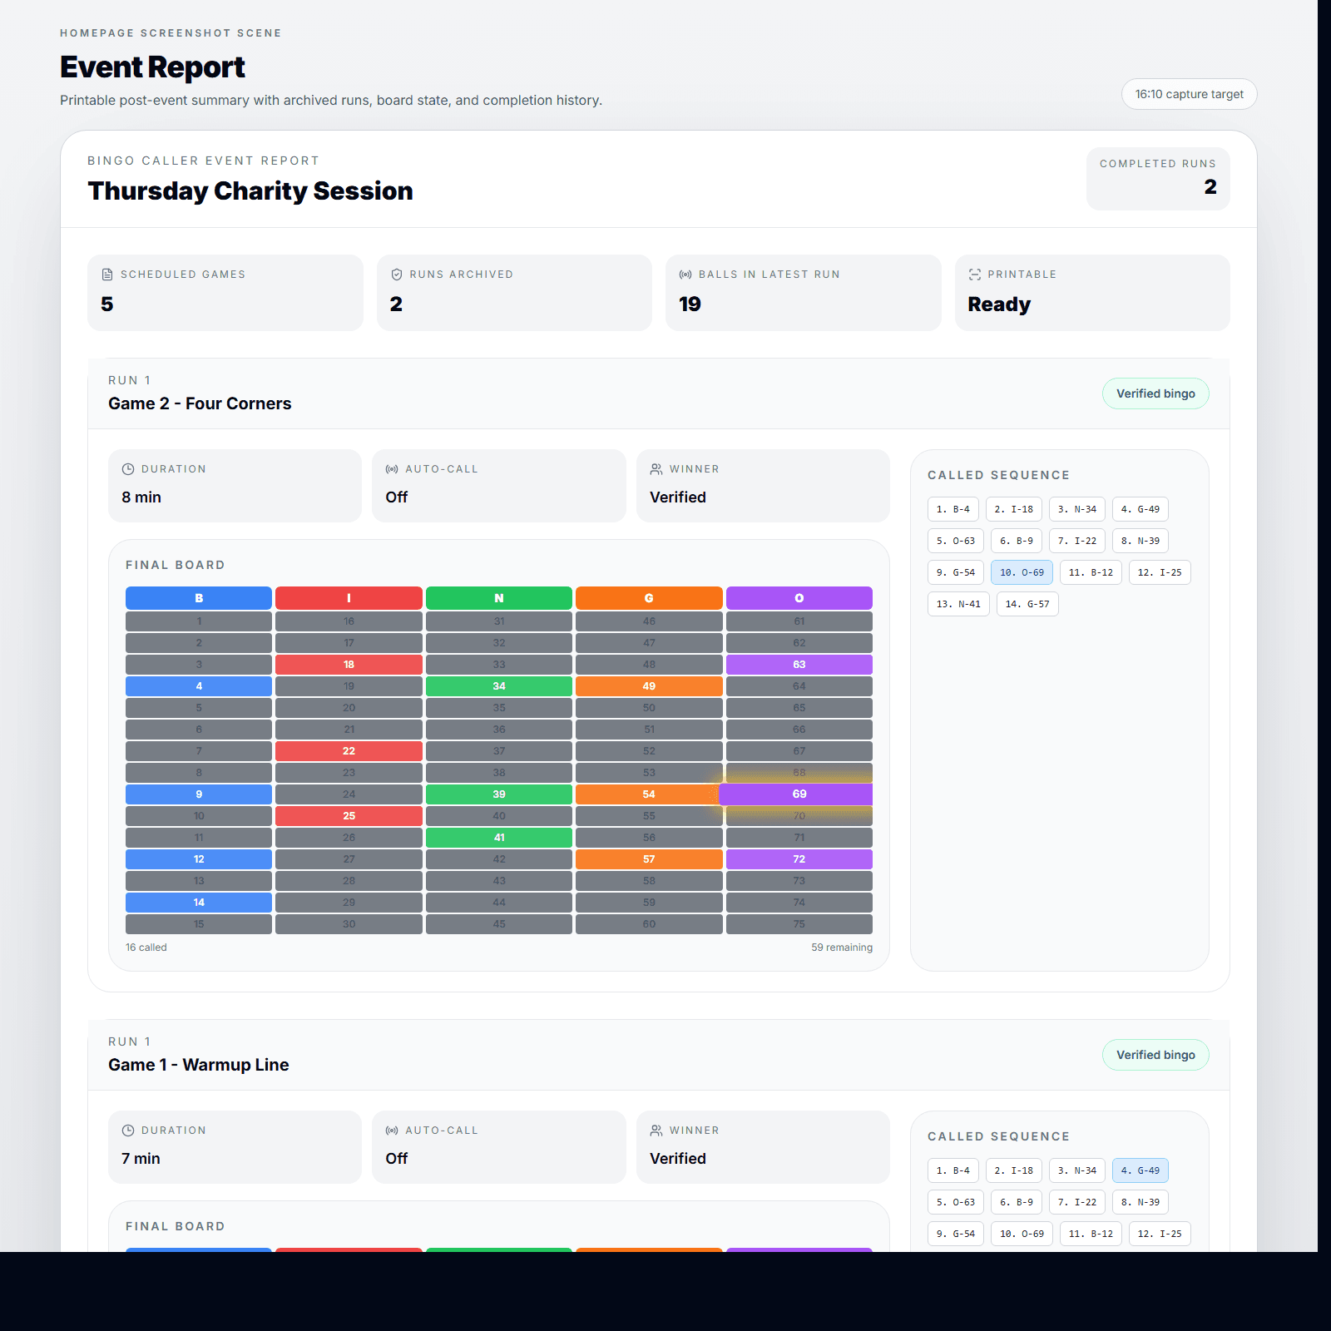Screen dimensions: 1331x1331
Task: Click the Verified bingo badge for Four Corners
Action: tap(1155, 393)
